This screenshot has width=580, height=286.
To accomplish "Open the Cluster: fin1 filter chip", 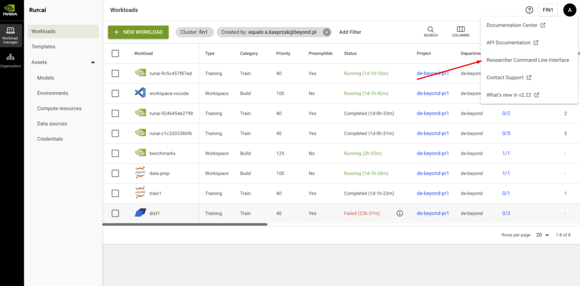I will (195, 32).
